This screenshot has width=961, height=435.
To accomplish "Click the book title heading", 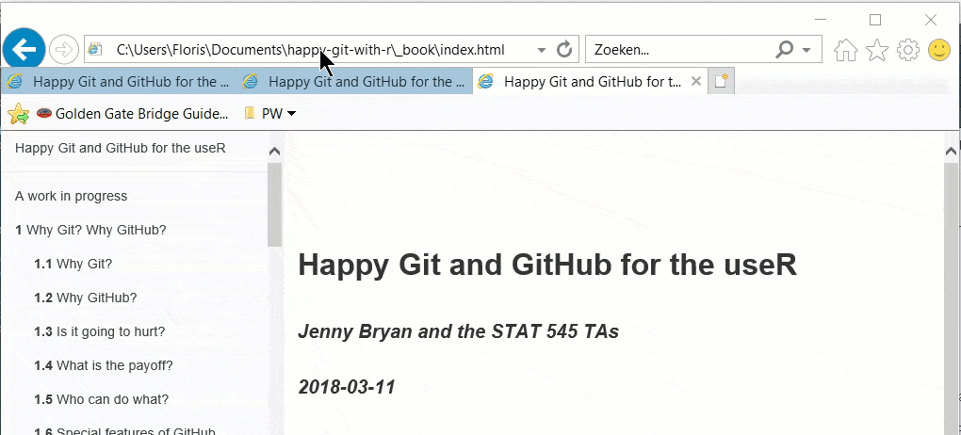I will click(x=547, y=266).
